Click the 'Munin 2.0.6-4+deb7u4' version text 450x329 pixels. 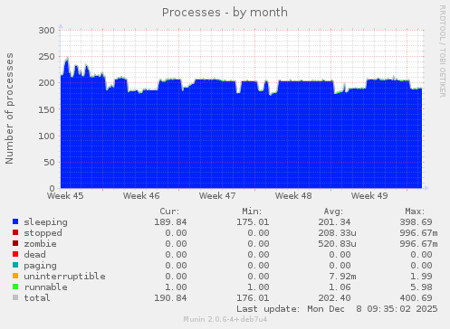(225, 319)
